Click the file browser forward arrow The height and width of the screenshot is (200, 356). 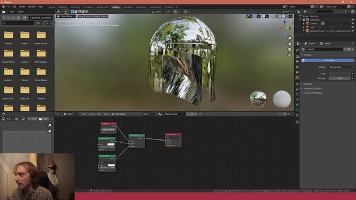8,18
